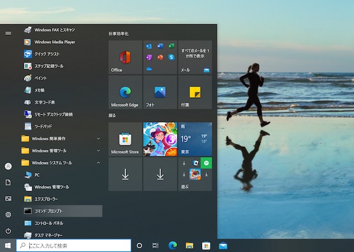Launch コマンド プロンプト
This screenshot has height=252, width=354.
click(x=61, y=211)
